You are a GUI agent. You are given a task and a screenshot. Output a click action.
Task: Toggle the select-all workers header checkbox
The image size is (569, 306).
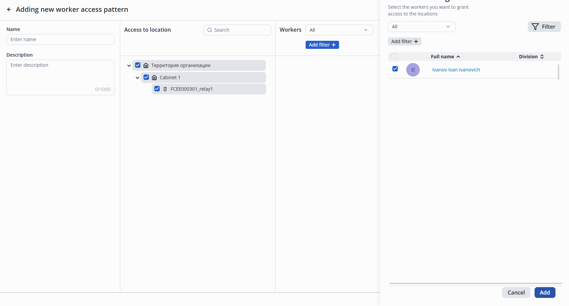(394, 56)
